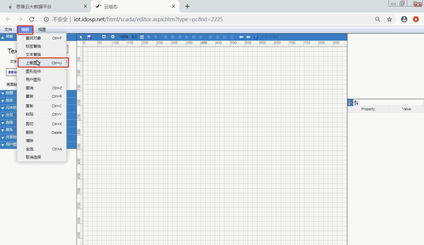Switch to categorized property view icon
The width and height of the screenshot is (424, 245).
(x=350, y=103)
